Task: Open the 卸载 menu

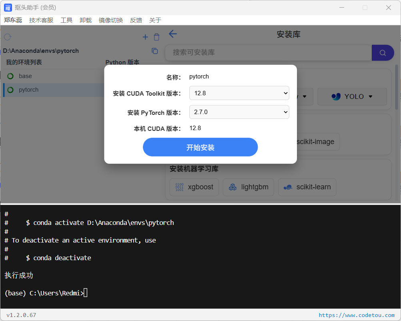Action: pos(86,20)
